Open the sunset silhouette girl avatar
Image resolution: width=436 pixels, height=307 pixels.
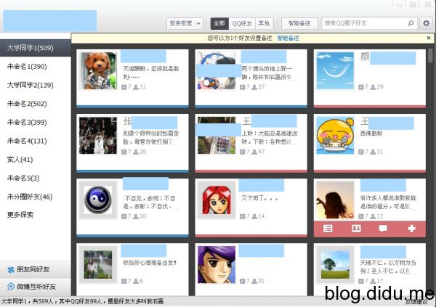tap(335, 200)
